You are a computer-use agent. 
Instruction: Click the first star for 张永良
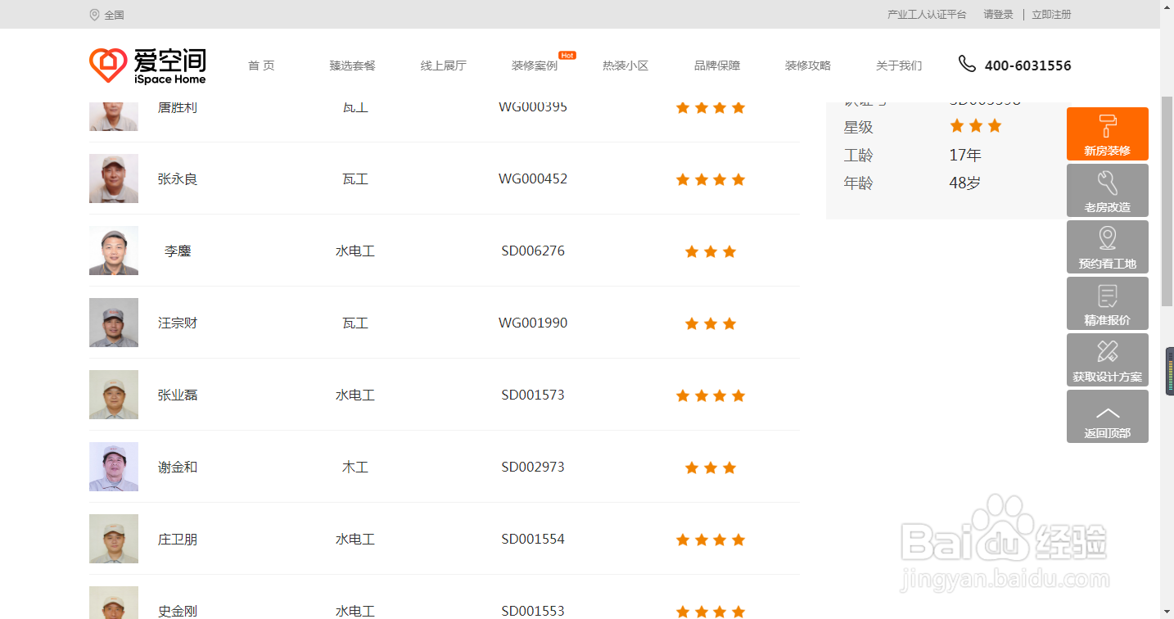[x=683, y=179]
